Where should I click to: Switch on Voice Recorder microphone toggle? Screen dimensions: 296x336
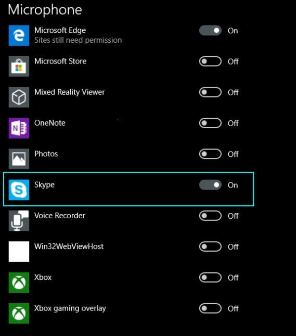[x=210, y=216]
